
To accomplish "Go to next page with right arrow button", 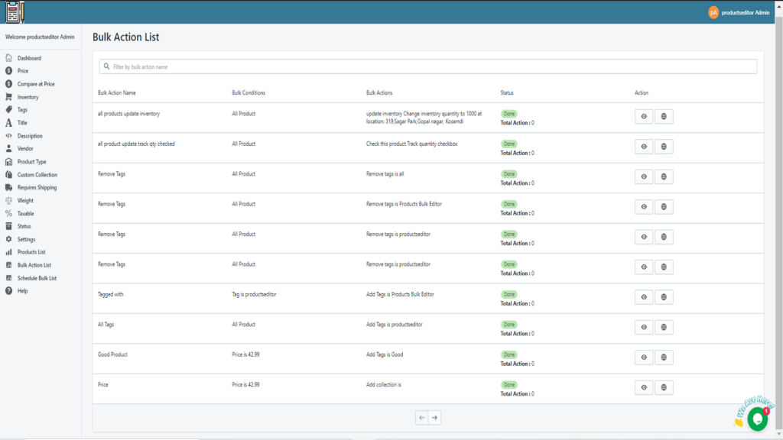I will [x=435, y=418].
